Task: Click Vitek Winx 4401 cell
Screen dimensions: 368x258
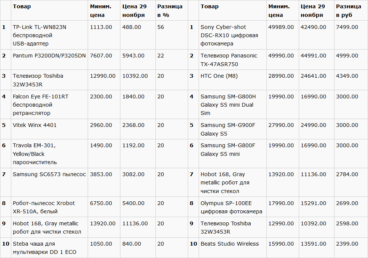Action: (x=35, y=125)
